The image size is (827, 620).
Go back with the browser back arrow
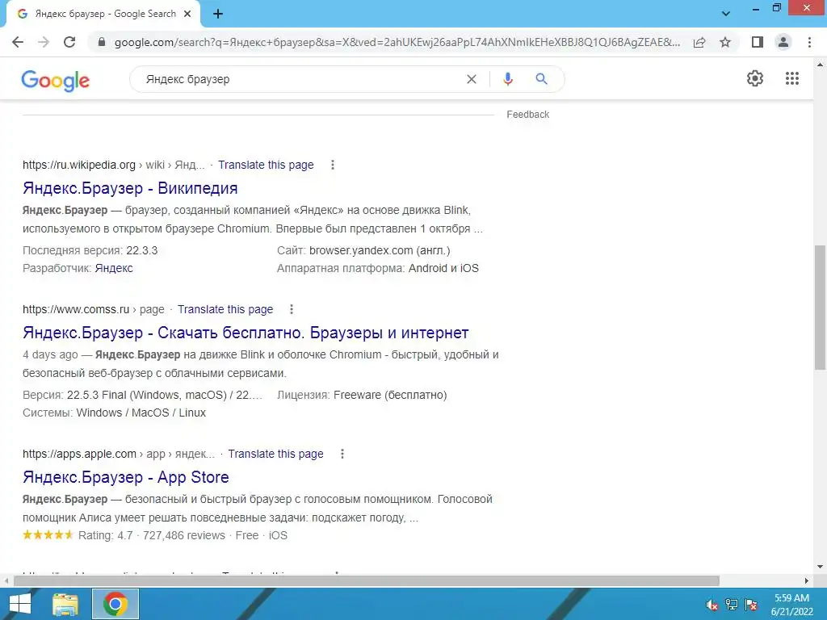point(18,42)
